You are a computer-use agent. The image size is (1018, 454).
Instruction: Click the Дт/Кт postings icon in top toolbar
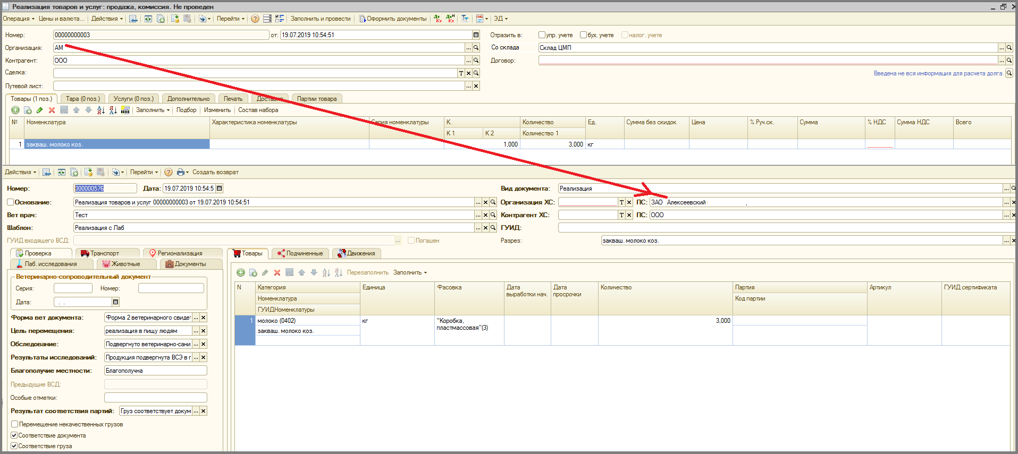pyautogui.click(x=438, y=19)
